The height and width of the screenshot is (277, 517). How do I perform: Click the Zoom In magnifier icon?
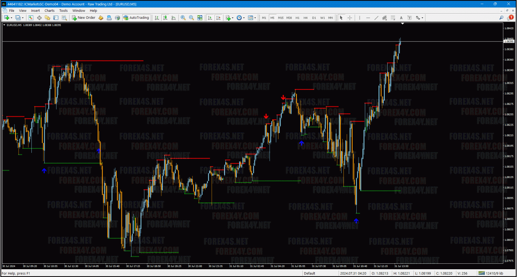(x=183, y=18)
